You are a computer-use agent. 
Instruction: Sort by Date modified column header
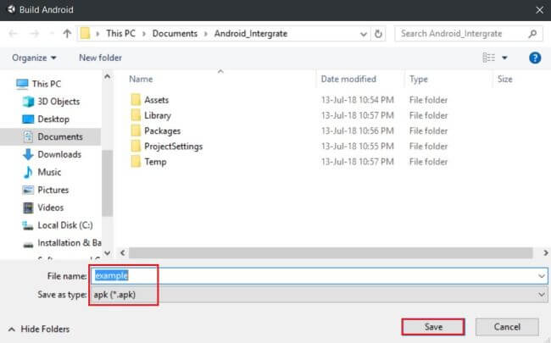tap(348, 79)
